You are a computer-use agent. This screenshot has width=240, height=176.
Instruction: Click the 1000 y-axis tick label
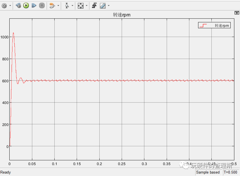pos(5,37)
